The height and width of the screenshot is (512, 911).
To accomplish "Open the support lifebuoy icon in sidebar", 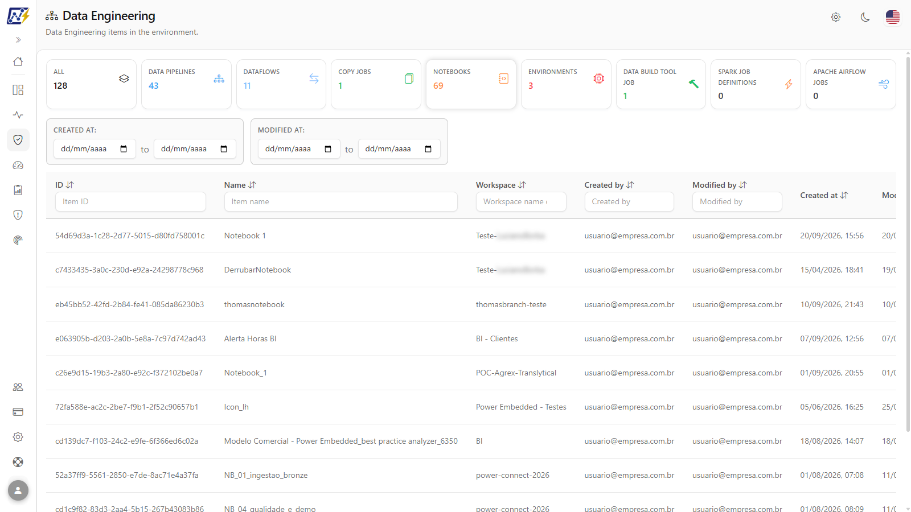I will click(x=18, y=462).
